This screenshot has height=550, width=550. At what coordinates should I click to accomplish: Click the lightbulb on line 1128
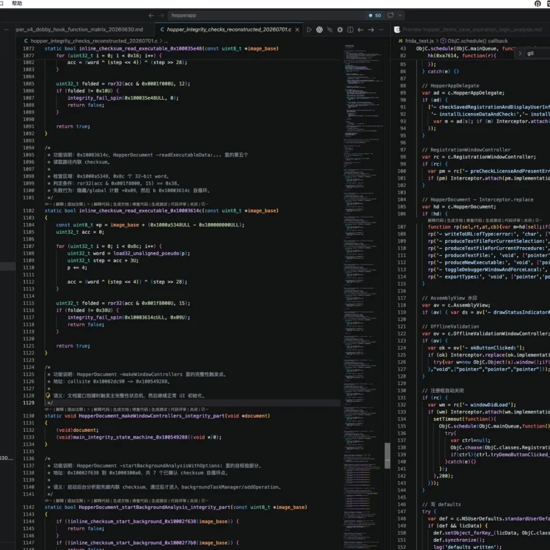[x=48, y=395]
